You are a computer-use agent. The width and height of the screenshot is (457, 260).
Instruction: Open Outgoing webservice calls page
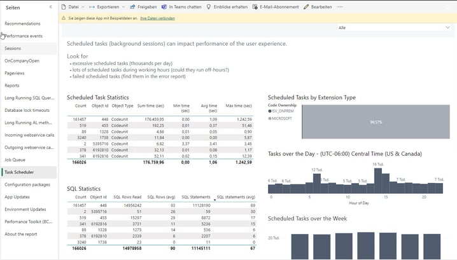coord(29,147)
